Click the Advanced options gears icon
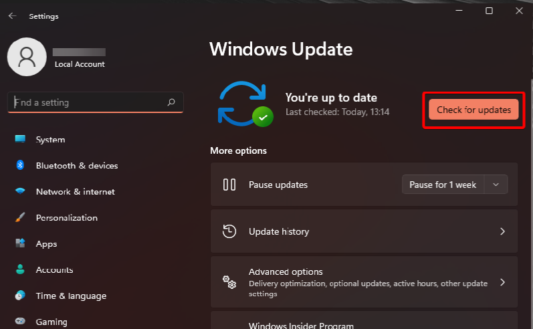This screenshot has width=533, height=329. pos(229,282)
